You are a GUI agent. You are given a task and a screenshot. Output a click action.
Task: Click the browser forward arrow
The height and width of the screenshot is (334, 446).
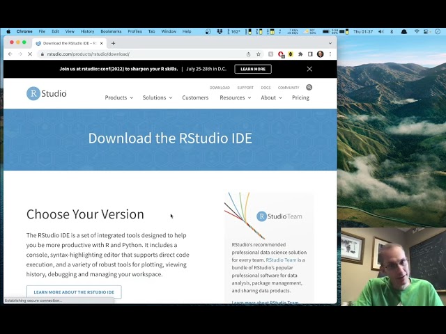[20, 54]
